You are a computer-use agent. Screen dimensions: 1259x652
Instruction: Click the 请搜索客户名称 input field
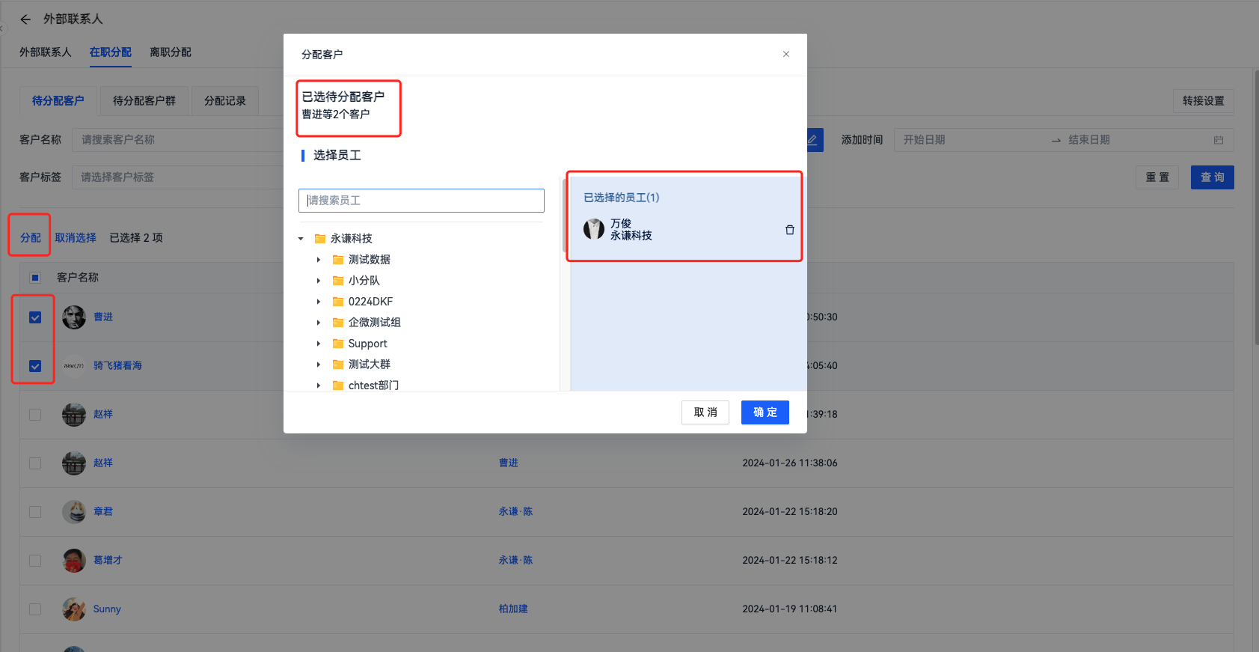177,140
